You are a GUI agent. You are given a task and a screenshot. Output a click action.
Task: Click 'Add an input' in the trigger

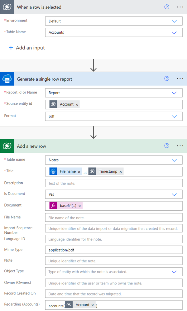(x=26, y=48)
